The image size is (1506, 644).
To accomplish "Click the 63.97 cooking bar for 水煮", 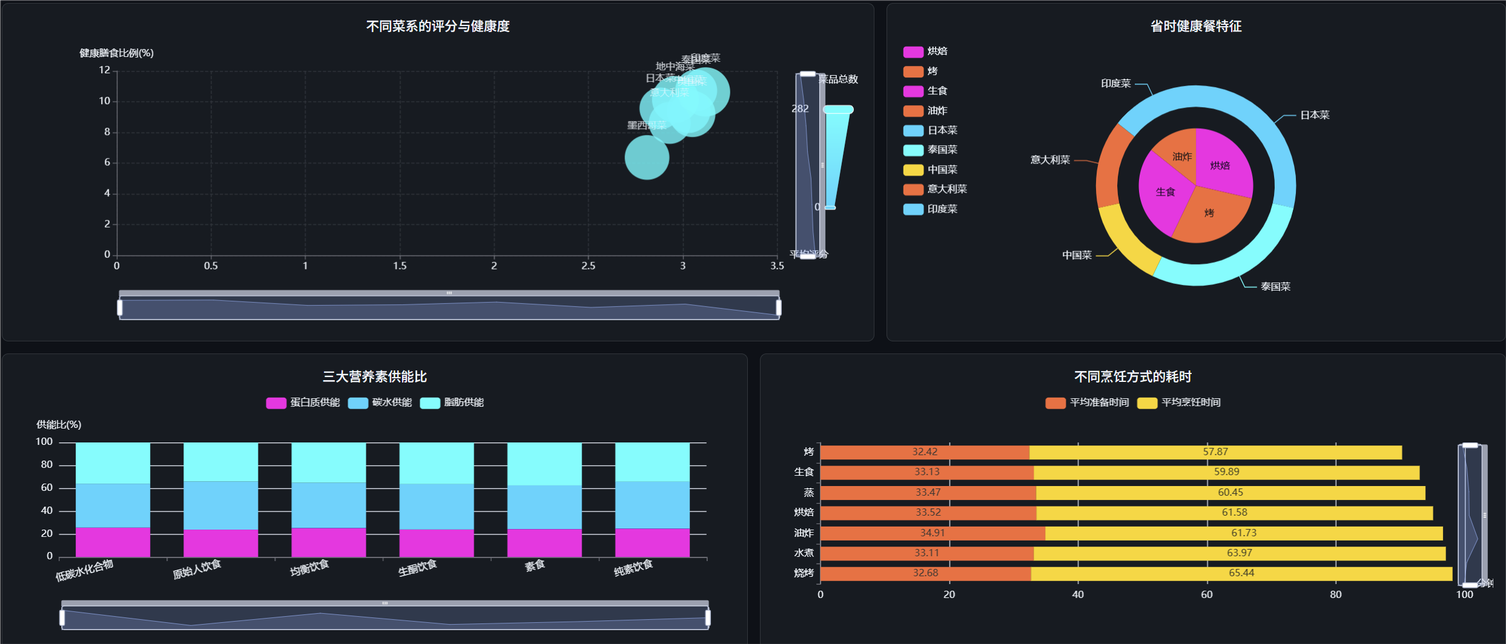I will click(1240, 554).
